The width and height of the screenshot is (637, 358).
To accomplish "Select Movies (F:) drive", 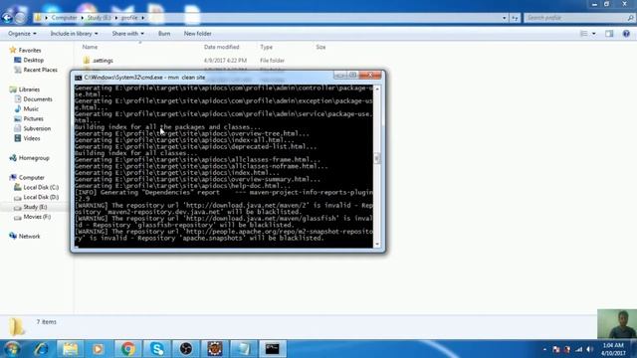I will [37, 217].
